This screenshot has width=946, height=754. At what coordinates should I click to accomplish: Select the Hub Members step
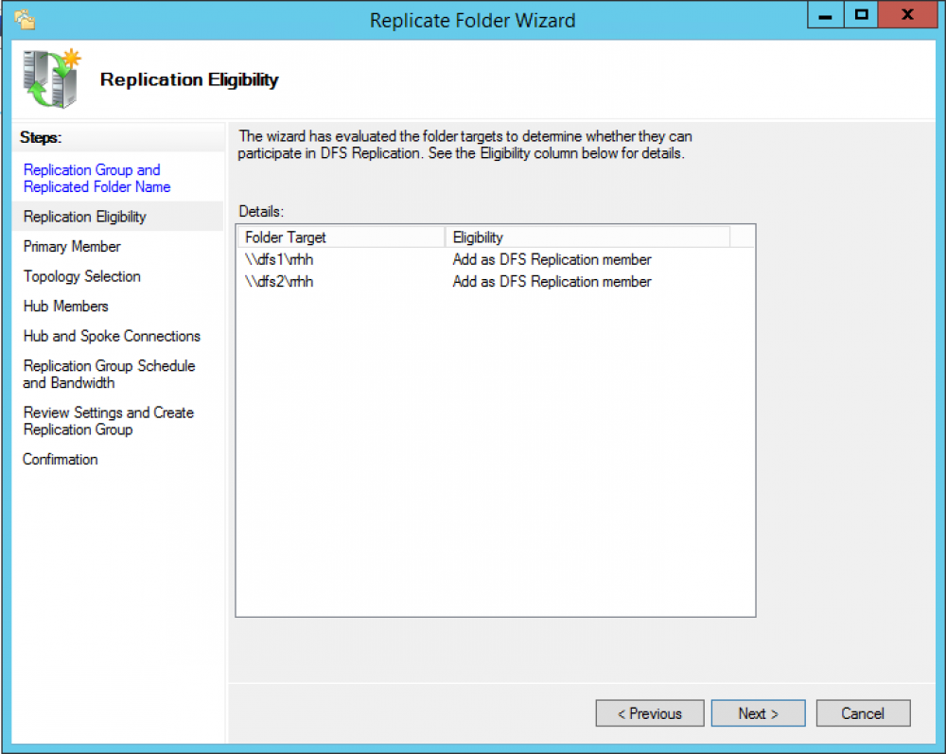point(65,306)
